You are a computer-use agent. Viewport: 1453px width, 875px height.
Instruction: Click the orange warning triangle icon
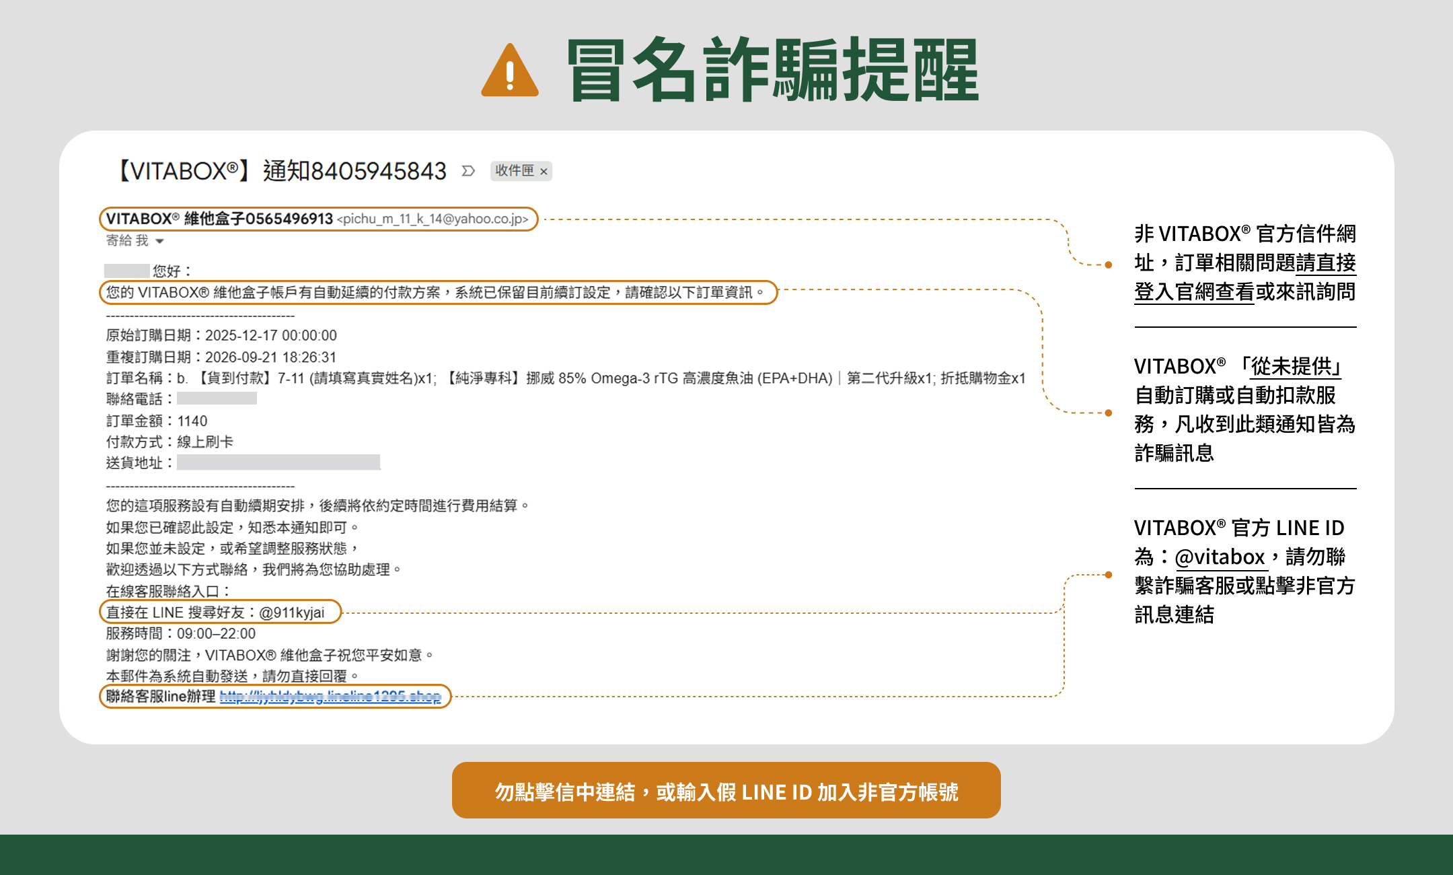coord(510,71)
